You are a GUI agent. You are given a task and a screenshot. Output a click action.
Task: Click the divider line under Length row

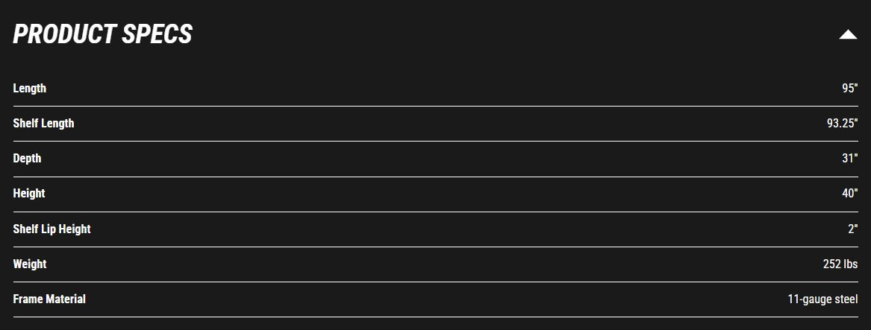point(435,106)
